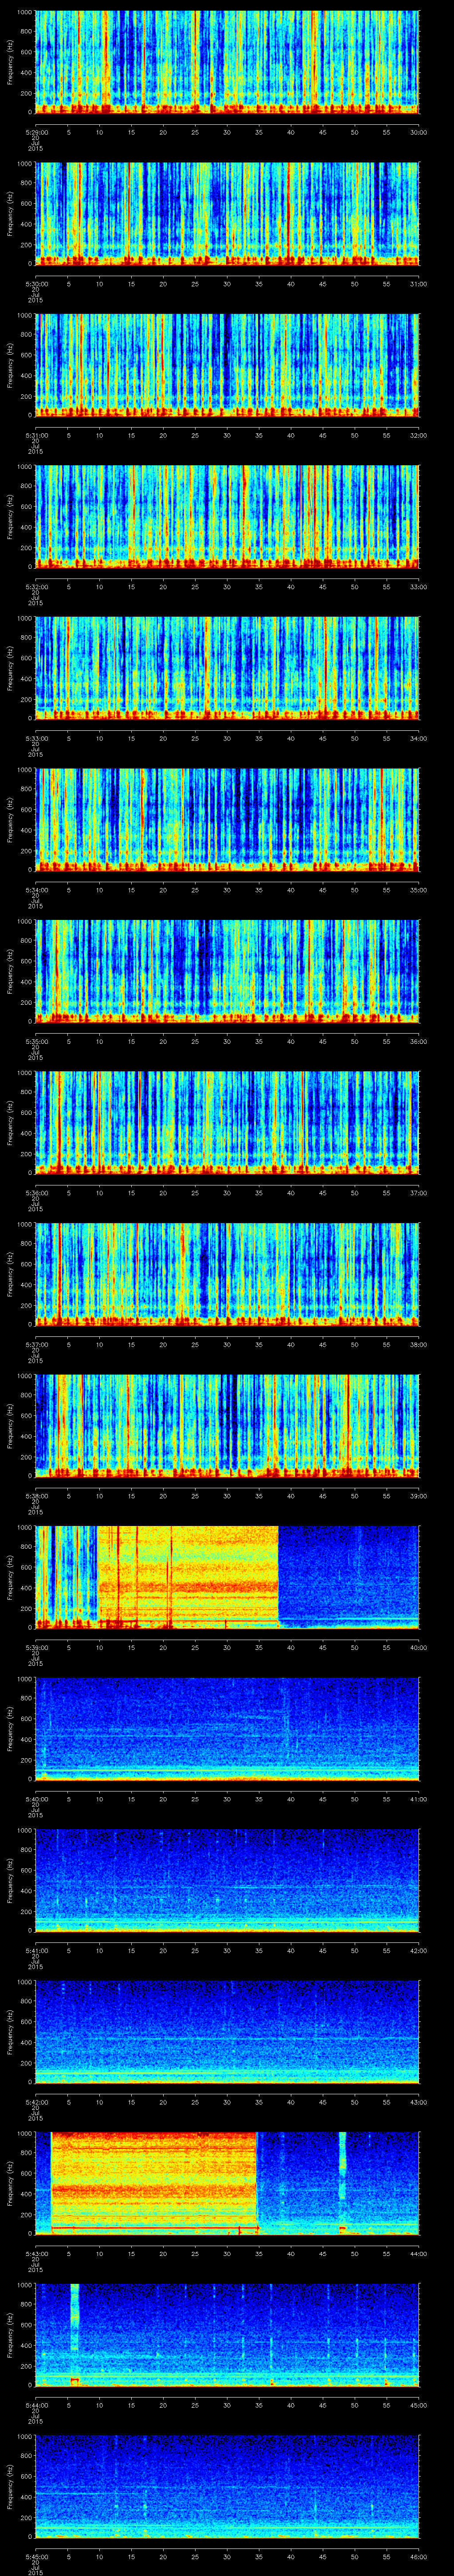This screenshot has width=454, height=2576.
Task: Click the spectrogram panel starting at 5:34:00
Action: tap(227, 820)
